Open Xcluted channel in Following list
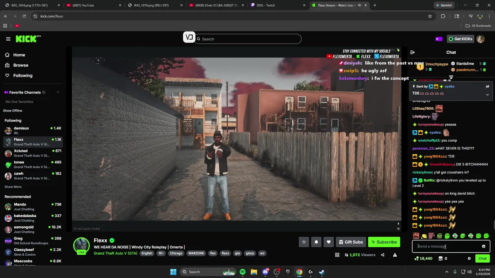The width and height of the screenshot is (495, 278). click(32, 153)
